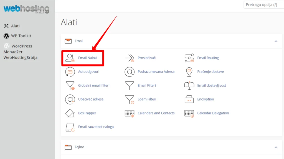The height and width of the screenshot is (159, 284).
Task: Click the Calendar Delegation icon
Action: (189, 113)
